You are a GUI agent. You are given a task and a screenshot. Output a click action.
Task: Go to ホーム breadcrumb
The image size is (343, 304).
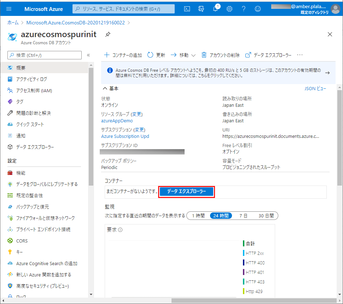point(13,23)
